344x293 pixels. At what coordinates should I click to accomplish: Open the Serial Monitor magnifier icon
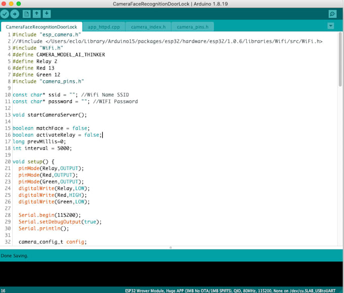tap(332, 14)
